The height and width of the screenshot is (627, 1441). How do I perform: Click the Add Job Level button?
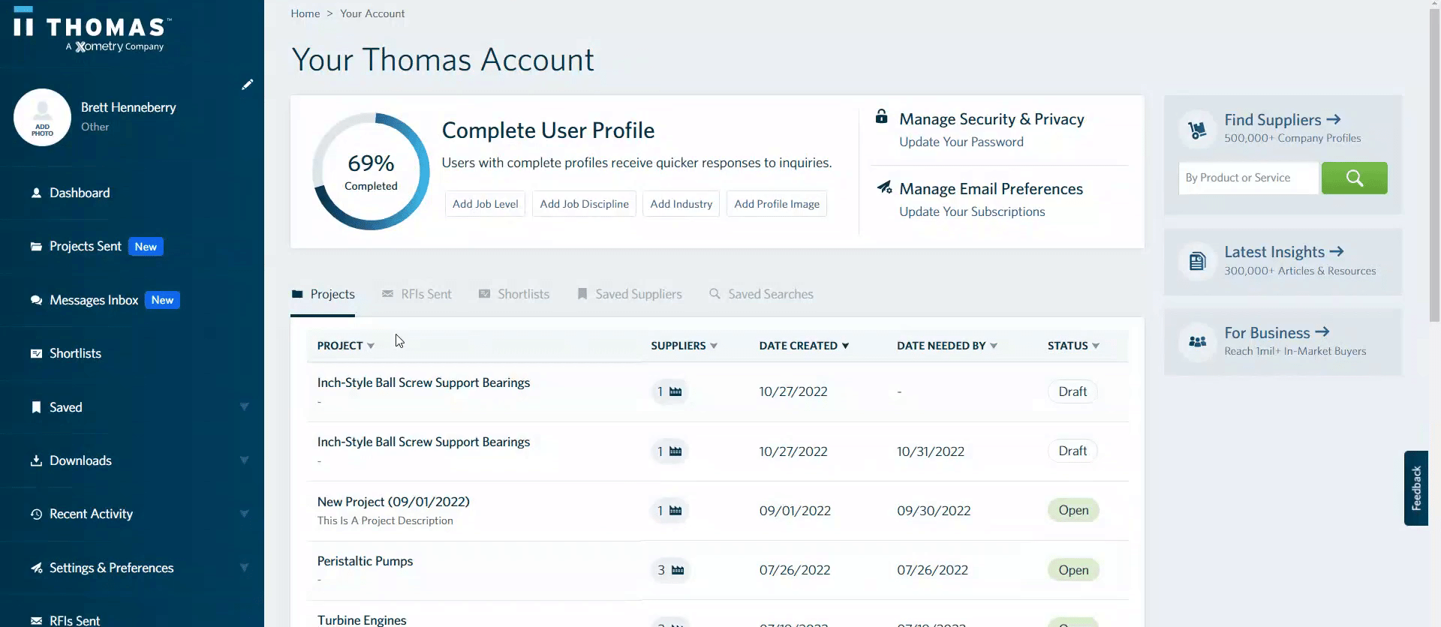[x=485, y=204]
